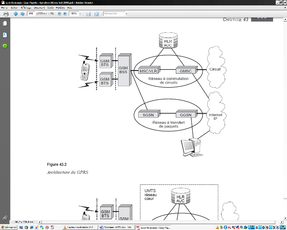Image resolution: width=287 pixels, height=230 pixels.
Task: Click the vertical scrollbar down arrow
Action: [x=285, y=218]
